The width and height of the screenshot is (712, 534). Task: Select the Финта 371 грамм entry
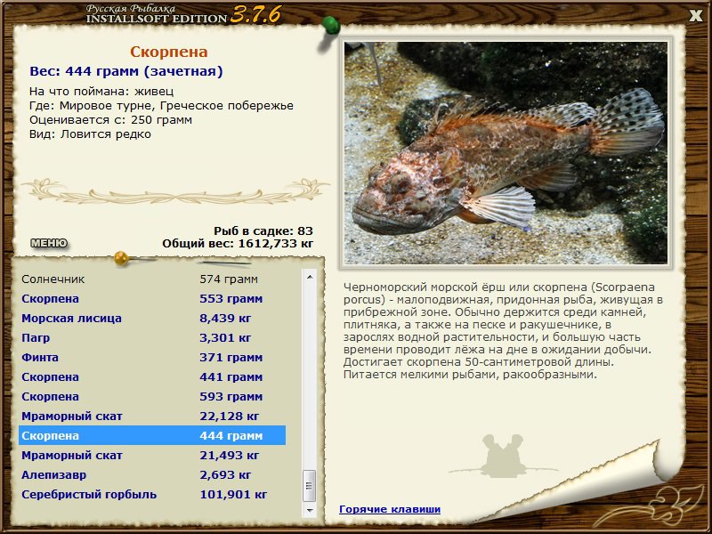click(x=152, y=358)
